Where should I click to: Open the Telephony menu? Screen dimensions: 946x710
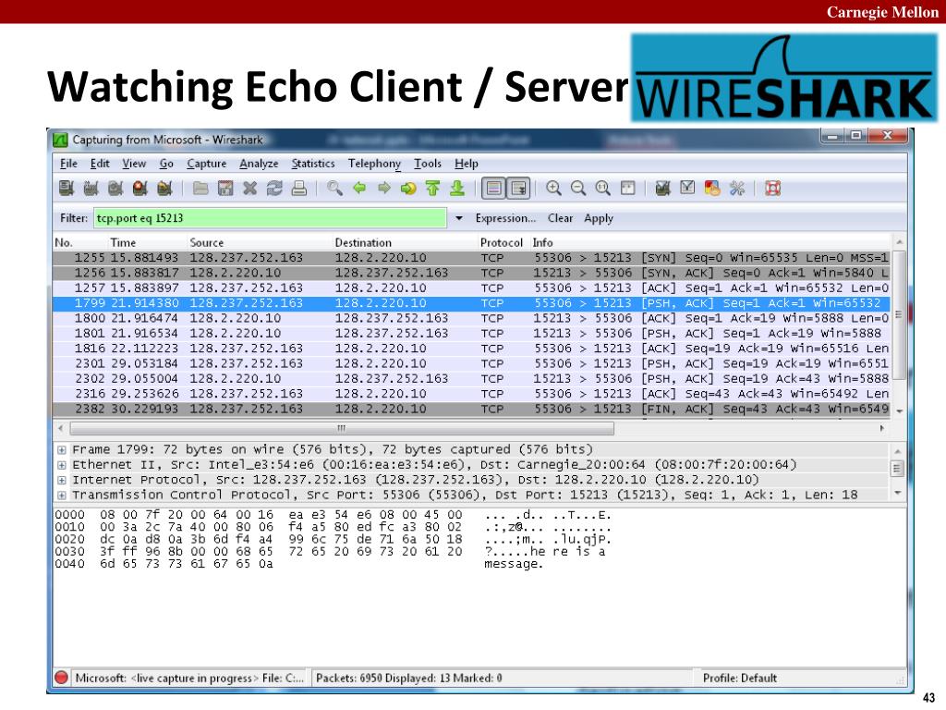pyautogui.click(x=374, y=164)
